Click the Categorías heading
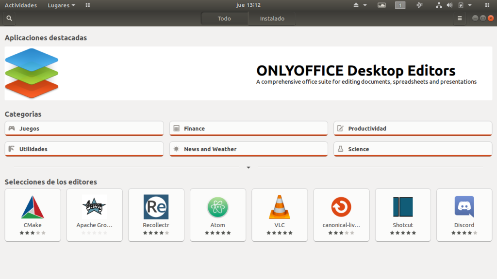The image size is (497, 279). coord(23,114)
